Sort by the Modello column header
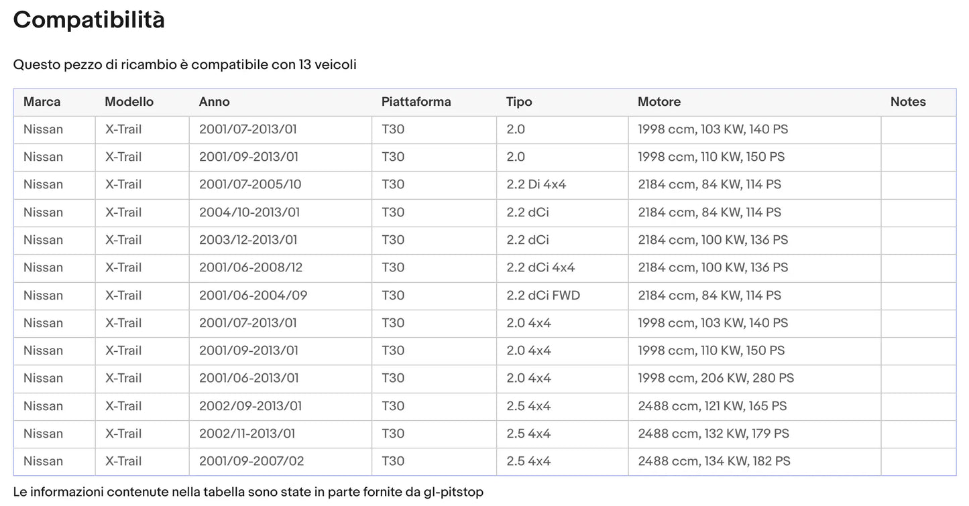The height and width of the screenshot is (506, 969). 129,102
